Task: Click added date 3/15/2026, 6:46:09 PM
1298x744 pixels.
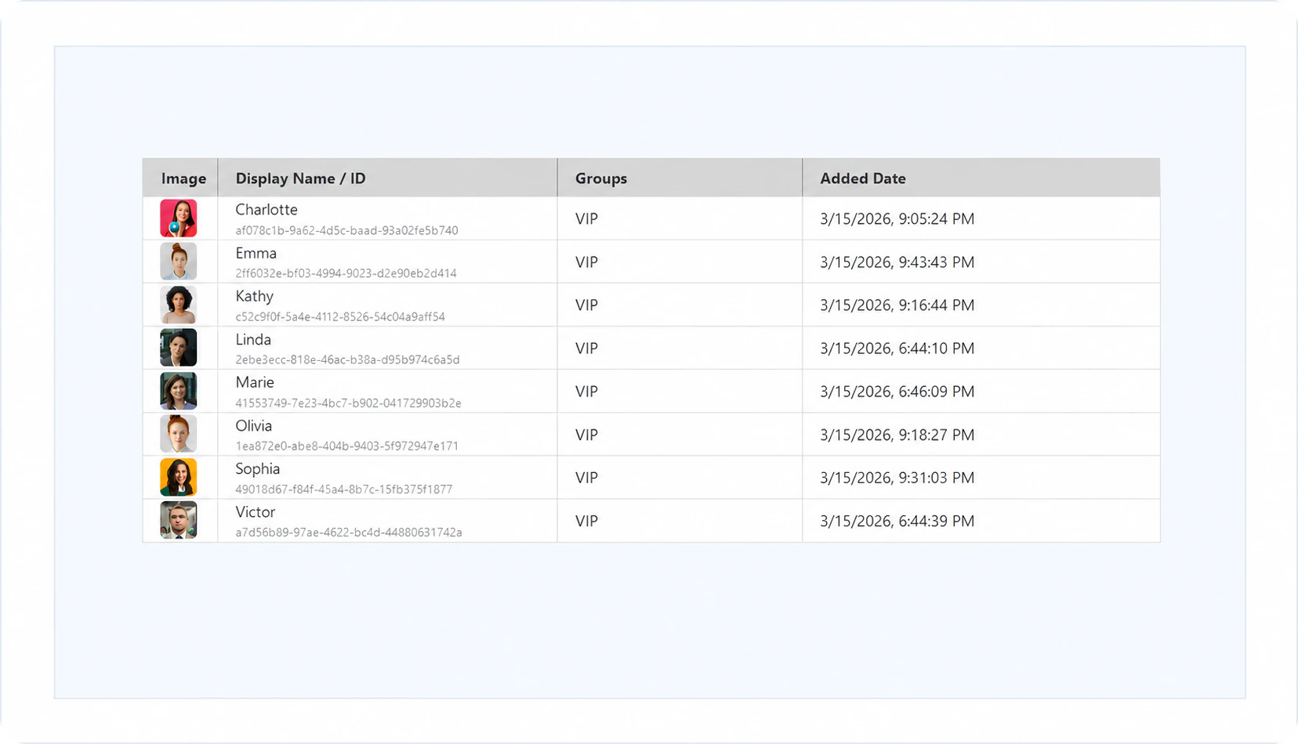Action: [x=897, y=391]
